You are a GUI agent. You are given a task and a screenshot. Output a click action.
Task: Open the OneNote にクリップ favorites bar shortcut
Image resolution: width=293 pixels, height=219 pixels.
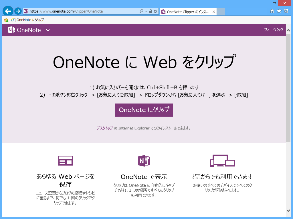pyautogui.click(x=27, y=20)
